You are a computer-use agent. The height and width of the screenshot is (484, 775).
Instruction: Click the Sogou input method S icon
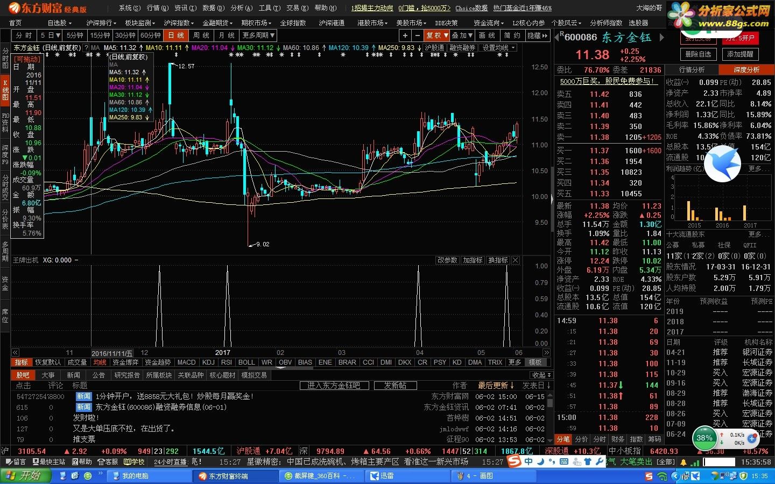pyautogui.click(x=515, y=461)
